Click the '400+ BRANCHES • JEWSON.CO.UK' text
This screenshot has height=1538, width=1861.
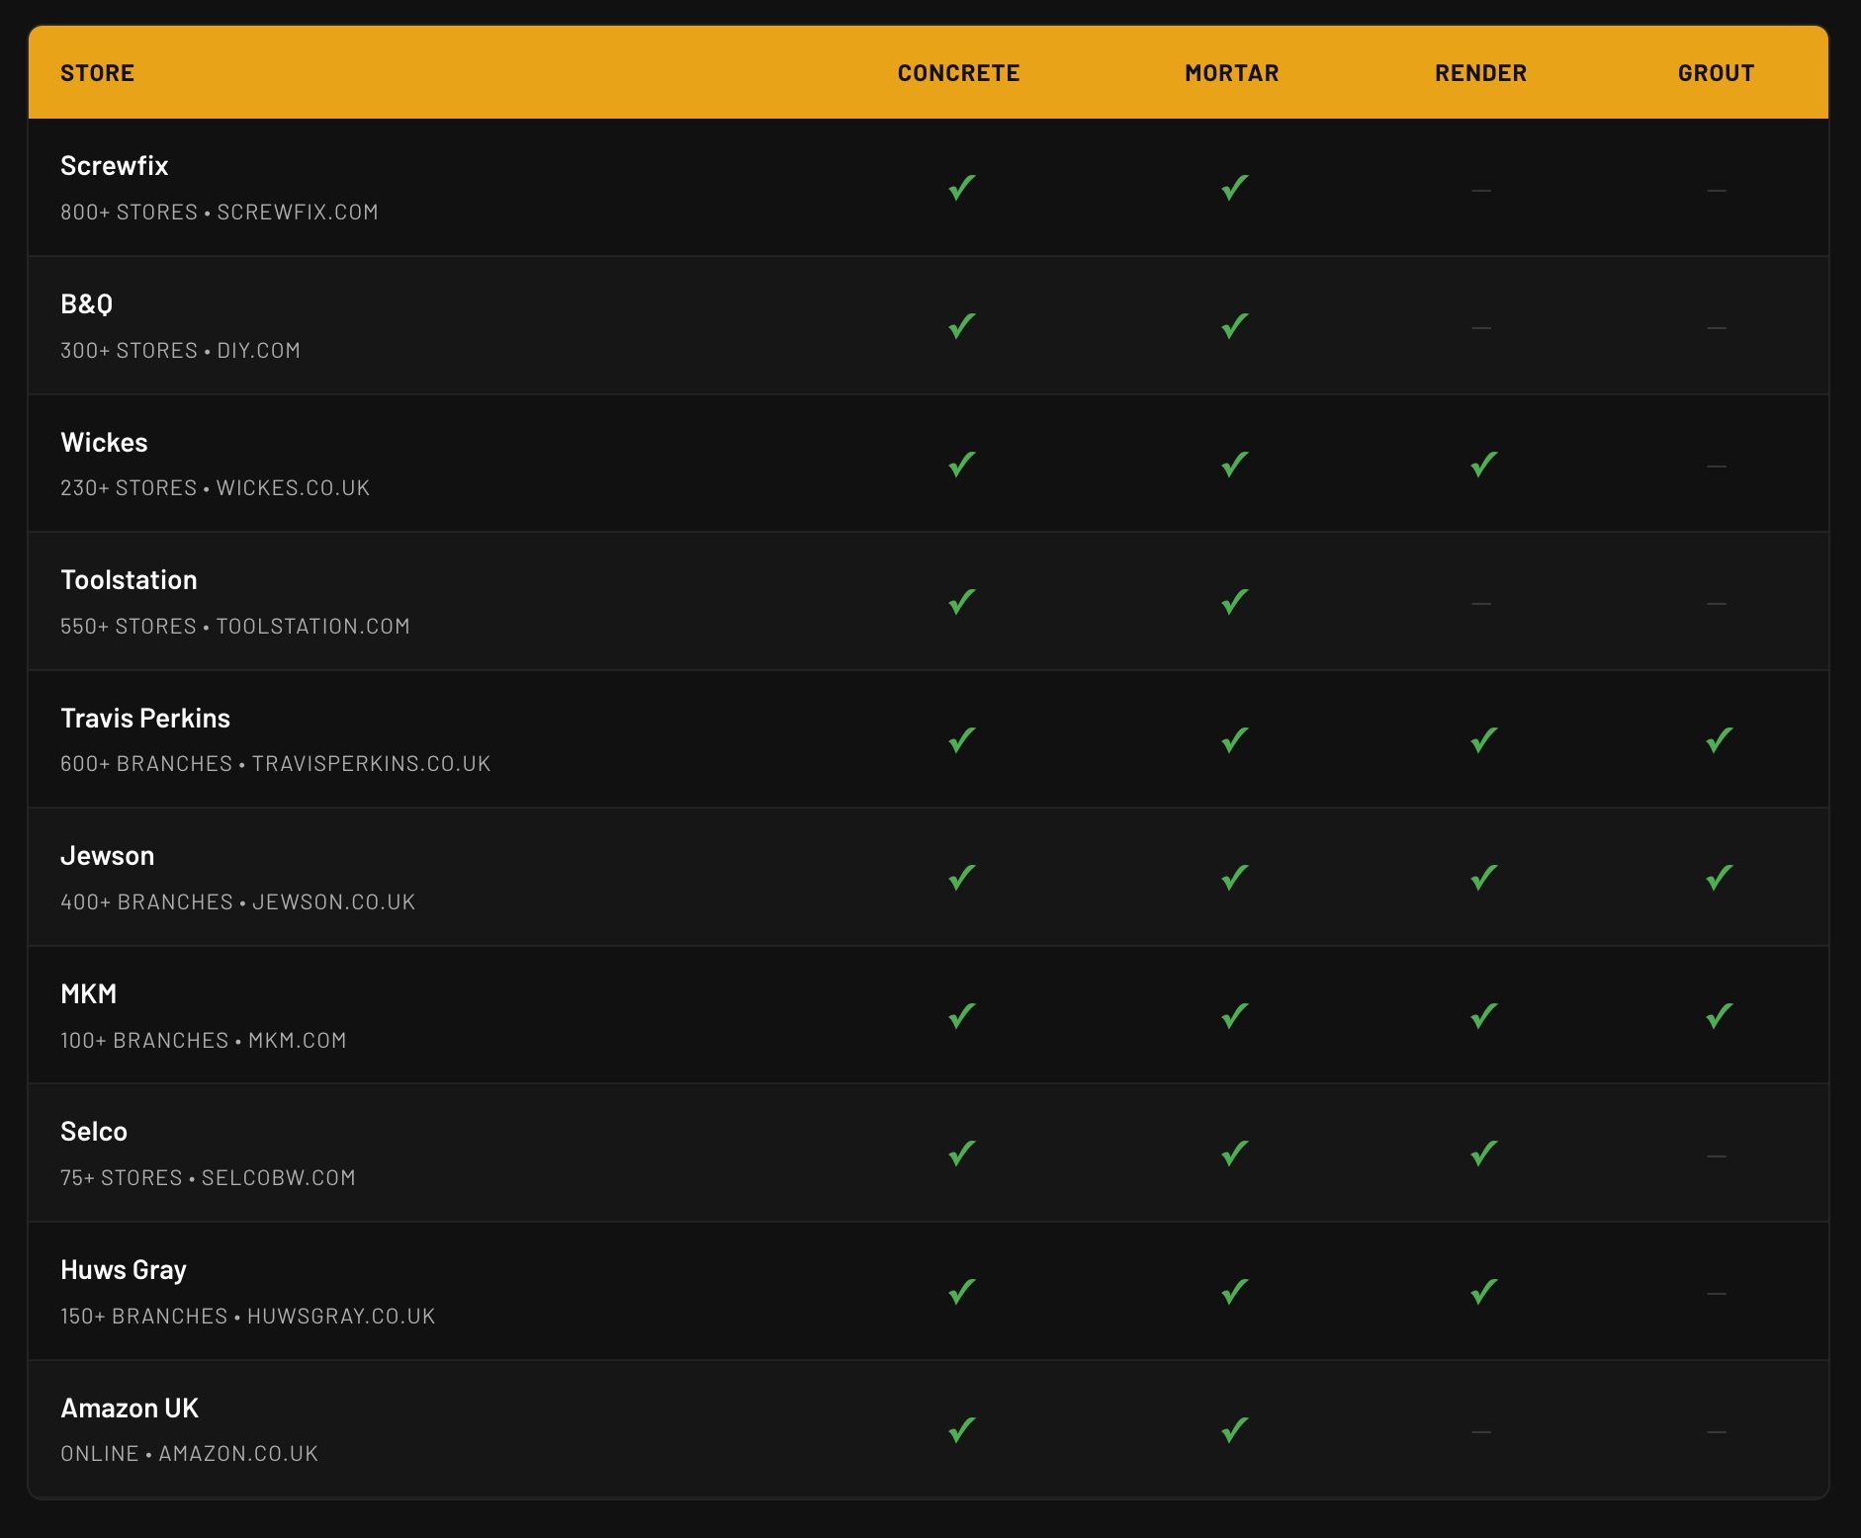pos(238,902)
